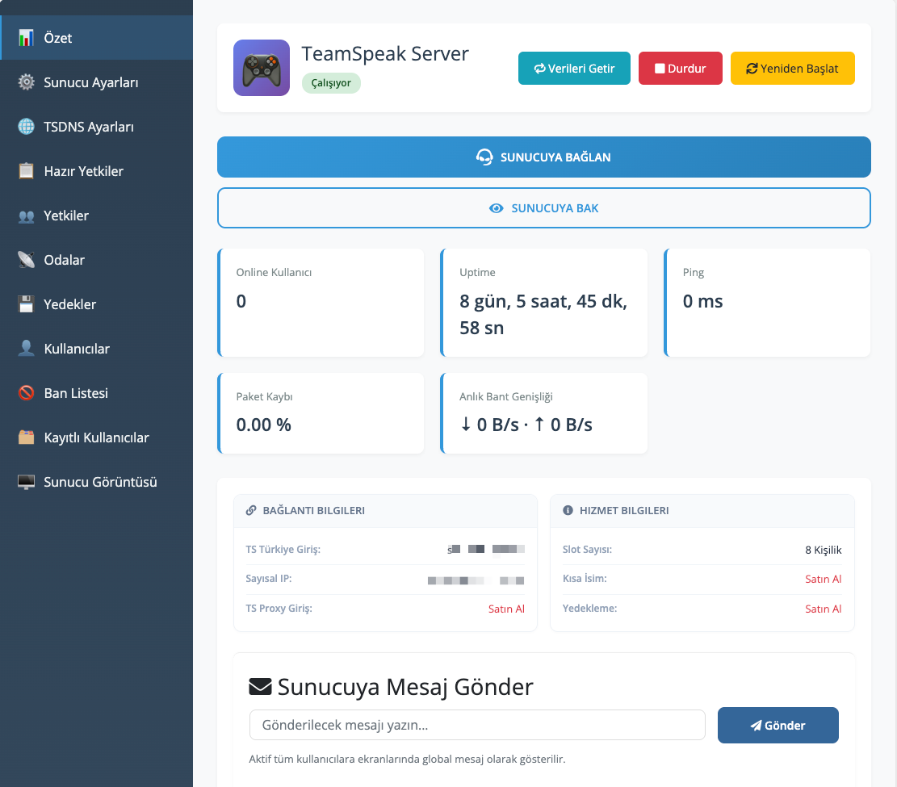Click the envelope icon beside Sunucuya Mesaj Gönder
This screenshot has width=897, height=787.
(x=260, y=686)
